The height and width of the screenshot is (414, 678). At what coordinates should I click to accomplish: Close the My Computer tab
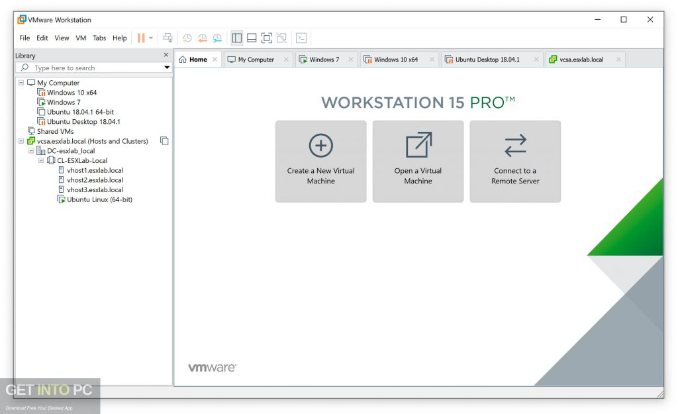pyautogui.click(x=286, y=60)
